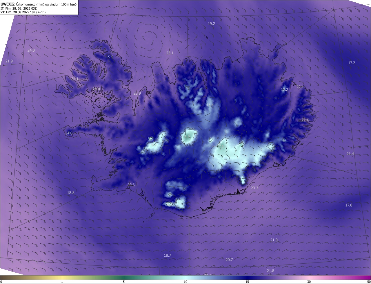This screenshot has width=371, height=284.
Task: Click the 18.7 value label
Action: (x=168, y=256)
